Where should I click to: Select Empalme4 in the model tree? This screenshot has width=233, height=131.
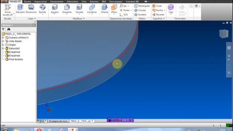click(14, 52)
